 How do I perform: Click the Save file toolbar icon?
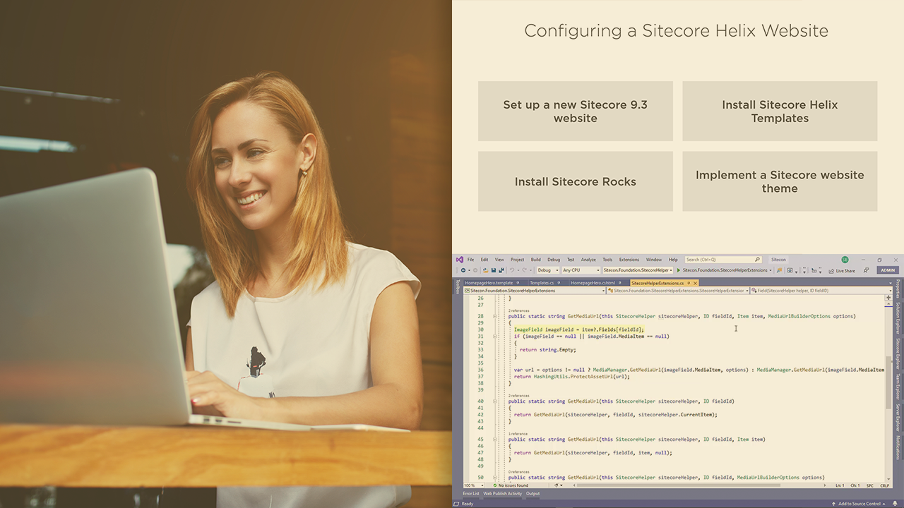click(x=494, y=270)
